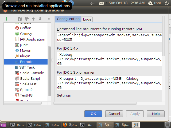
Task: Click the configuration list vertical scrollbar
Action: pos(49,71)
